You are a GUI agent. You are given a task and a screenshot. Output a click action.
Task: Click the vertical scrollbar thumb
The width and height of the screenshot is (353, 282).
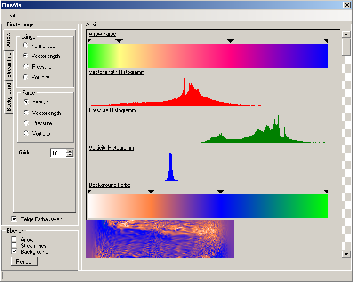point(346,47)
